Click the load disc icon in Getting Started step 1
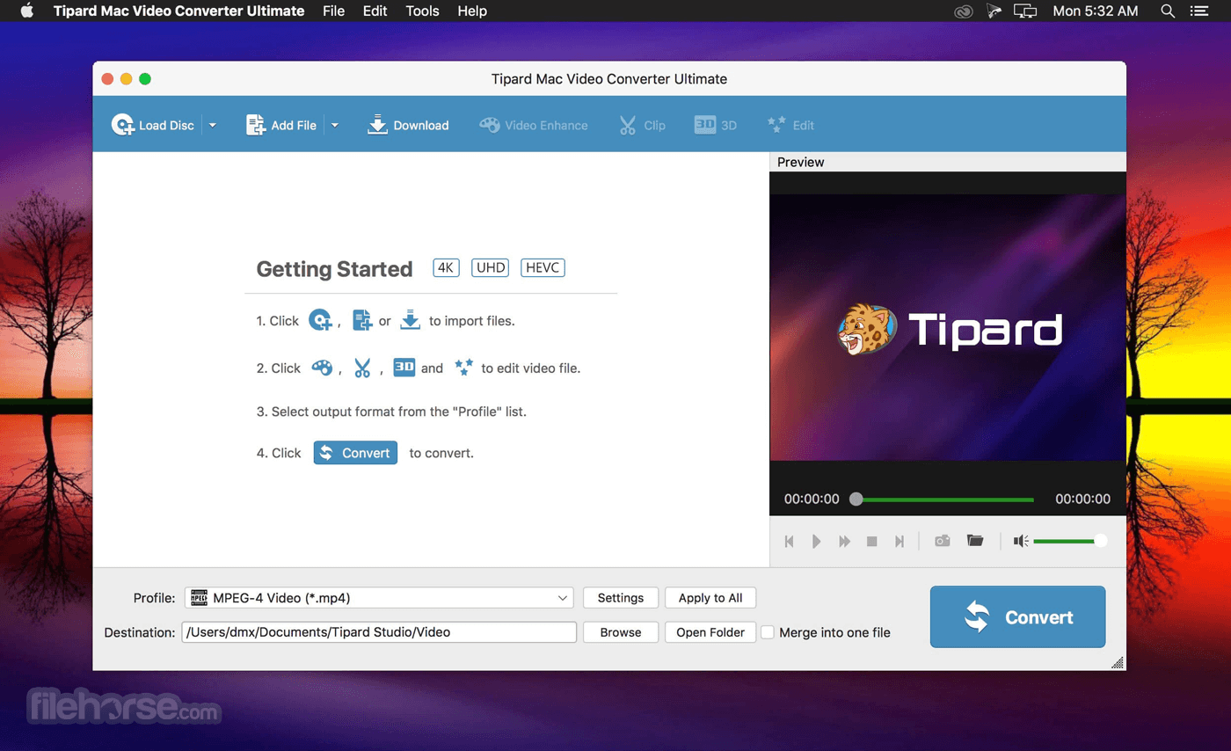The height and width of the screenshot is (751, 1231). click(320, 321)
